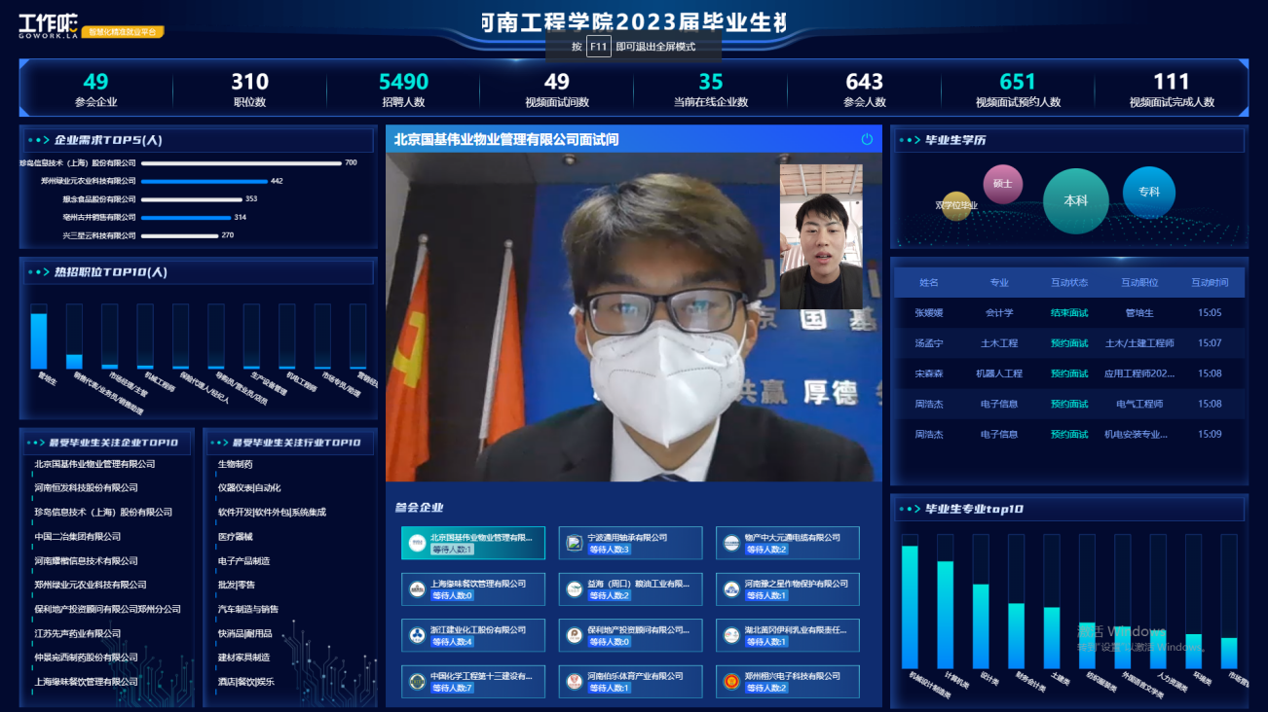Click 张媛媛 in the interaction table
This screenshot has height=712, width=1268.
(x=929, y=313)
